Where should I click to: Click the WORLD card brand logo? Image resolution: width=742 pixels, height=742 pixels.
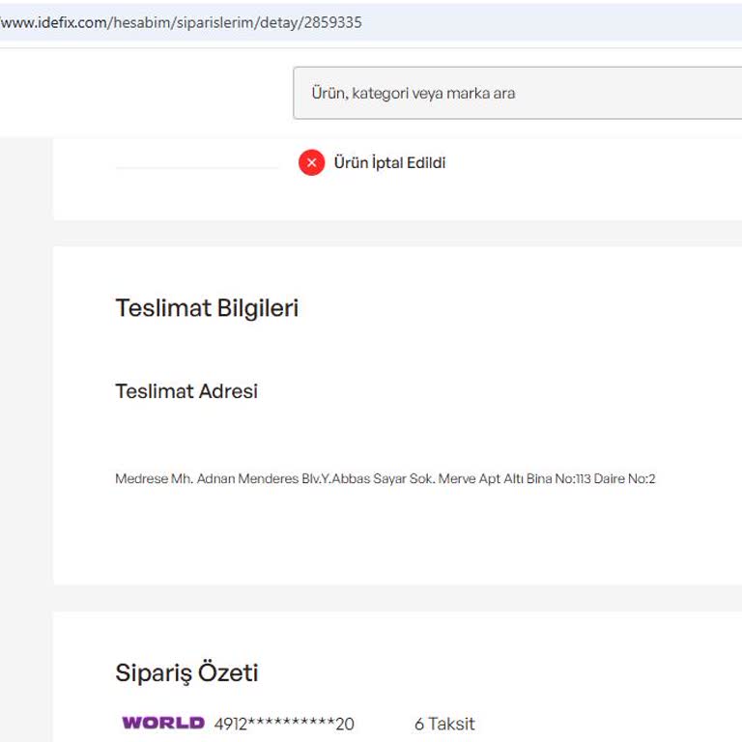point(163,723)
